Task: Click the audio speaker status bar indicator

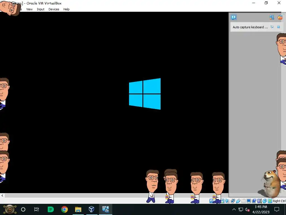Action: 227,201
